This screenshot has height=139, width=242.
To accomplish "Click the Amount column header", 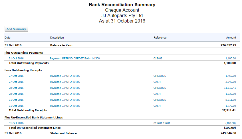I will click(x=231, y=37).
